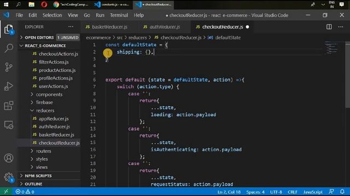350x196 pixels.
Task: Open productActions.js in explorer
Action: pyautogui.click(x=57, y=70)
